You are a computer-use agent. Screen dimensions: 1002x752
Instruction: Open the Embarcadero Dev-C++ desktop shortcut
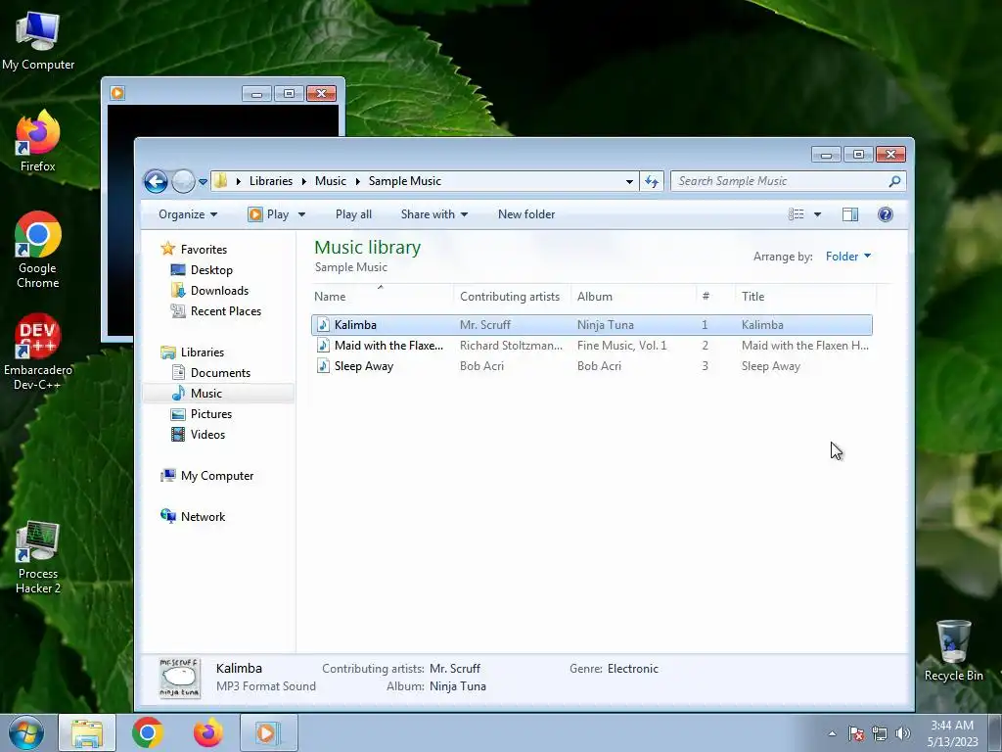pos(38,352)
